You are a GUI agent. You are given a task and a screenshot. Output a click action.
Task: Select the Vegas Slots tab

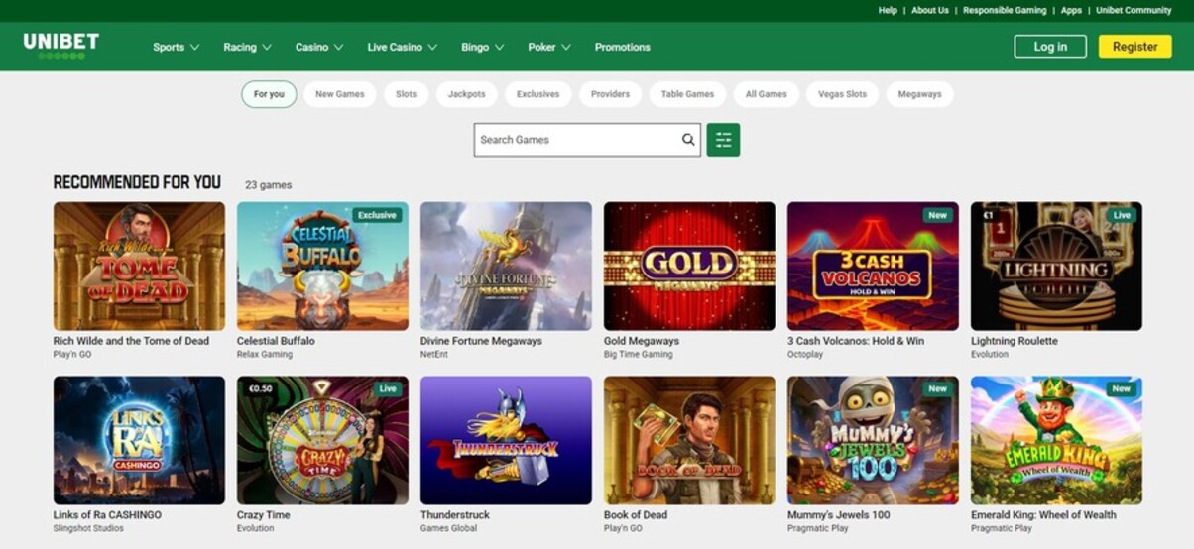pyautogui.click(x=842, y=94)
